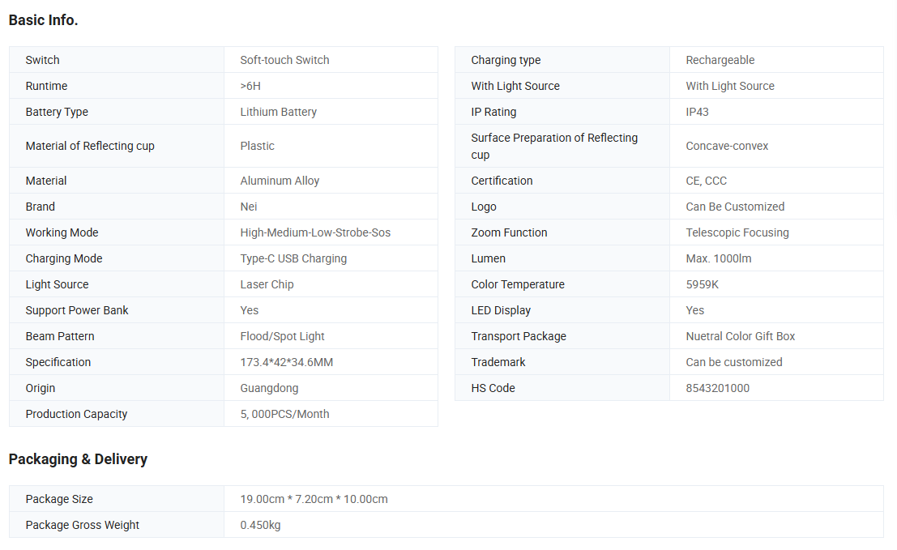The width and height of the screenshot is (897, 550).
Task: Click Type-C USB Charging value
Action: tap(293, 258)
